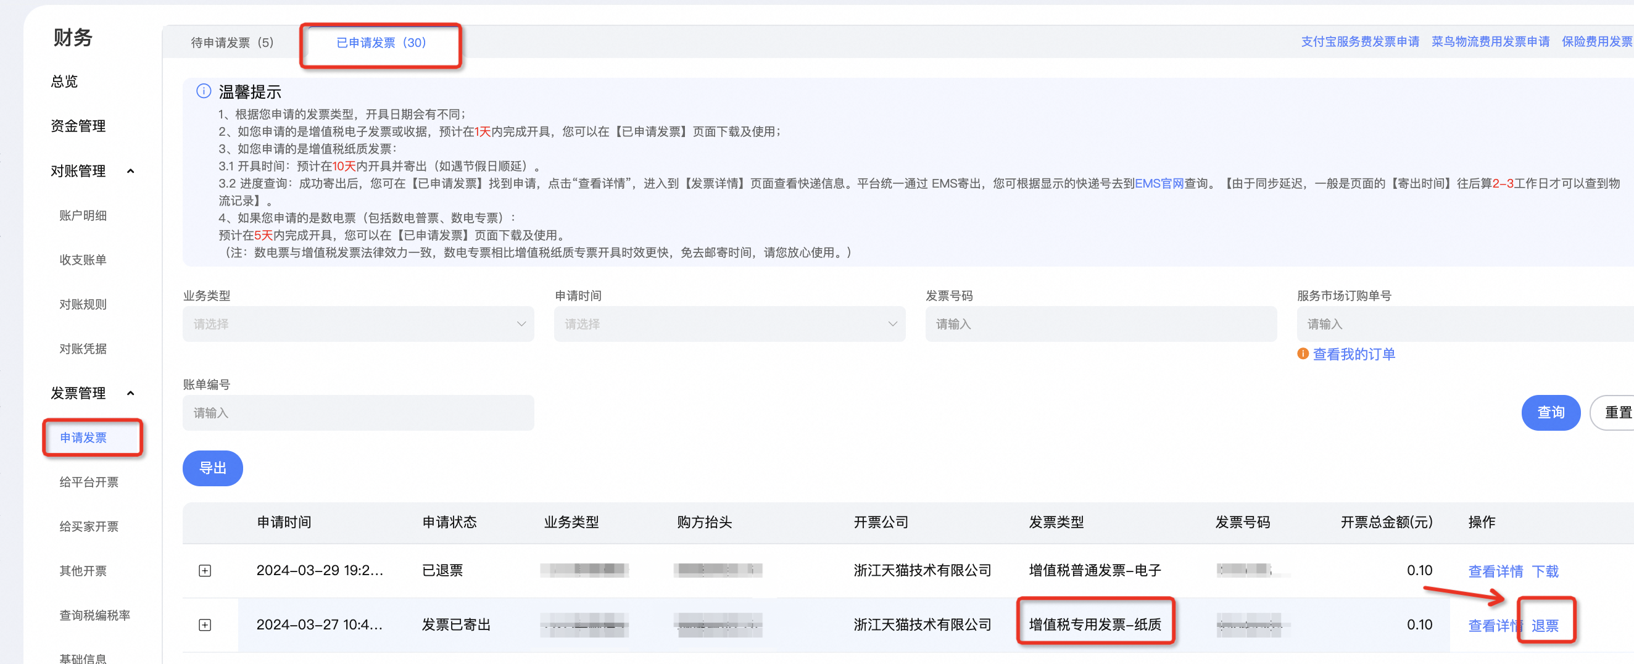The width and height of the screenshot is (1634, 664).
Task: Select 其他开票 sidebar item
Action: (83, 571)
